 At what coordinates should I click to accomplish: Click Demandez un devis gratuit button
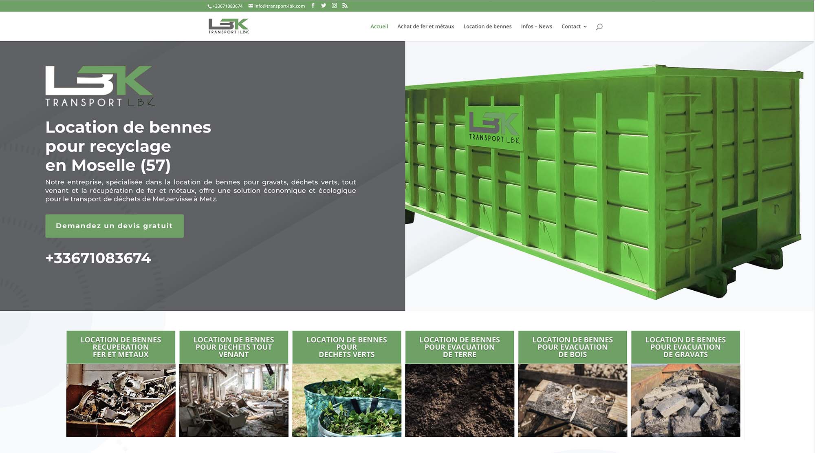point(115,226)
